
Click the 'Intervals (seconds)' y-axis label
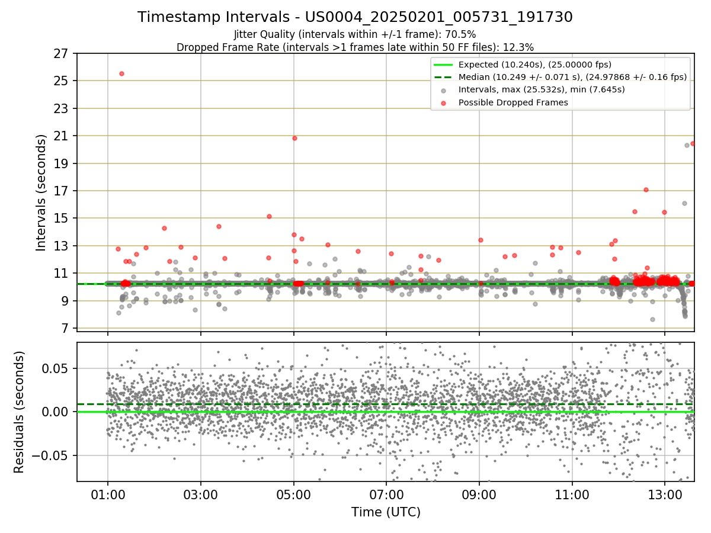pyautogui.click(x=41, y=192)
